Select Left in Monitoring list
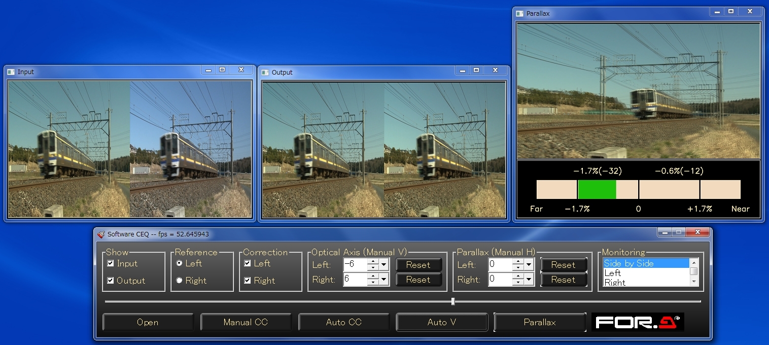 646,273
